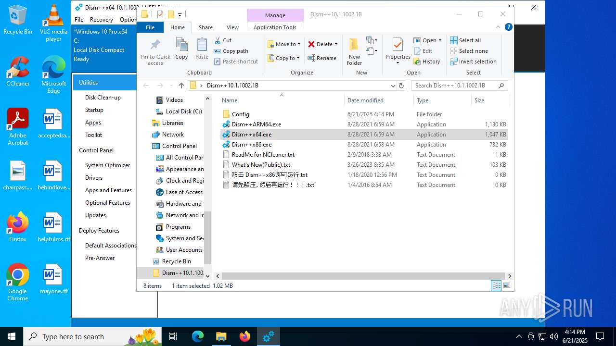Click the Cut scissors command
The height and width of the screenshot is (346, 616).
(x=223, y=40)
